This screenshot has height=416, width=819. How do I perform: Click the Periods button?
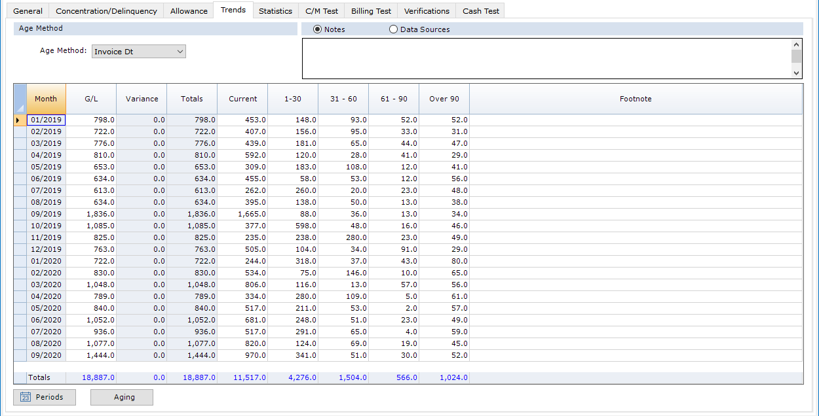tap(44, 397)
